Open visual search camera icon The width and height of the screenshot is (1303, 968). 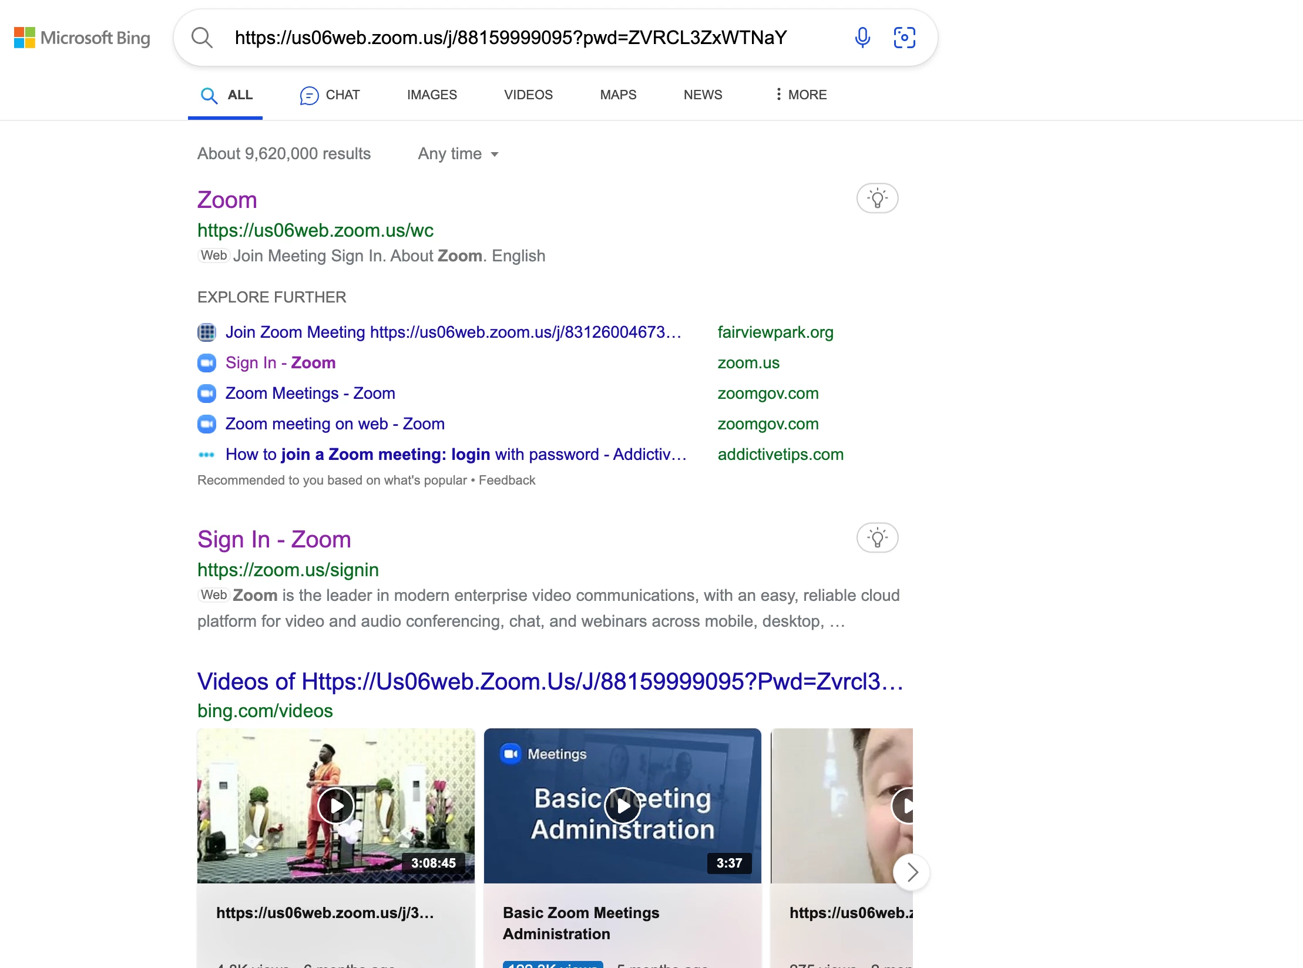[904, 38]
